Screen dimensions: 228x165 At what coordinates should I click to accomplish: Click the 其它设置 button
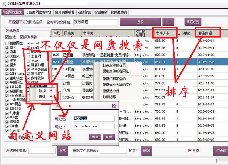(x=193, y=22)
